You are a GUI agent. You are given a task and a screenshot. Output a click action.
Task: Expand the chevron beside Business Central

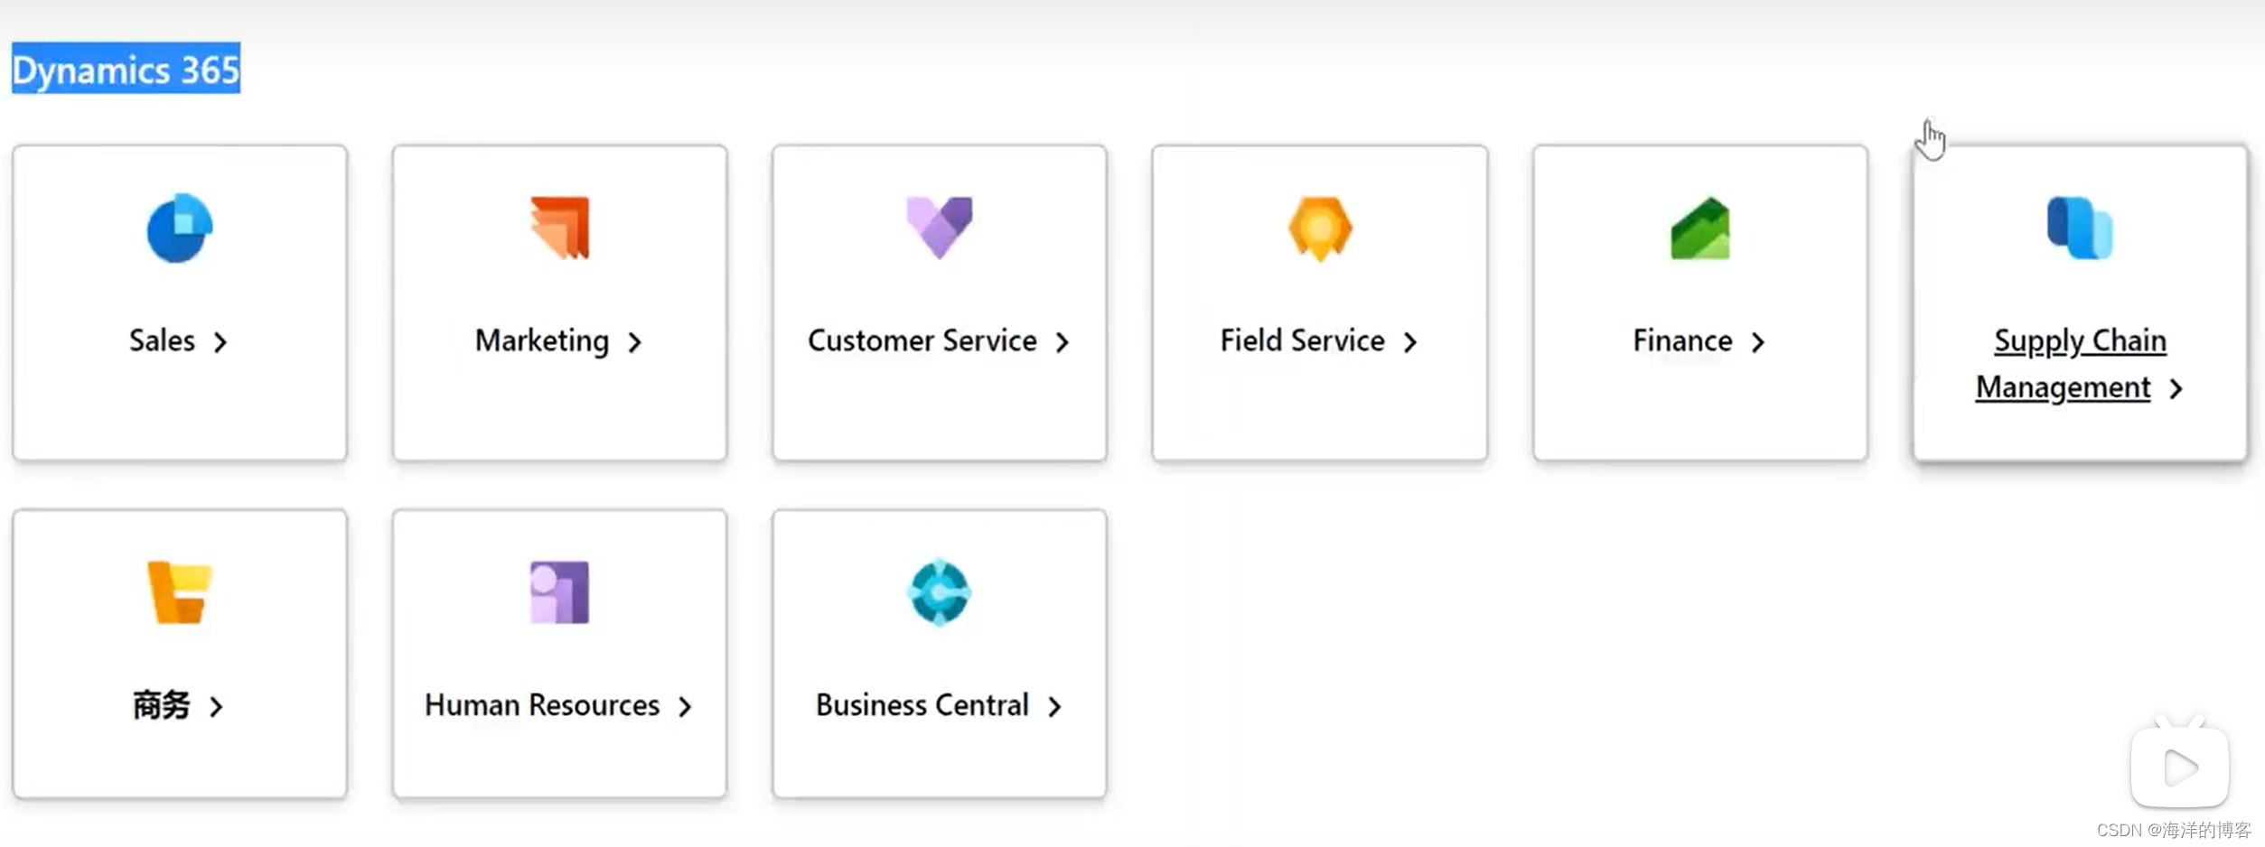point(1054,707)
